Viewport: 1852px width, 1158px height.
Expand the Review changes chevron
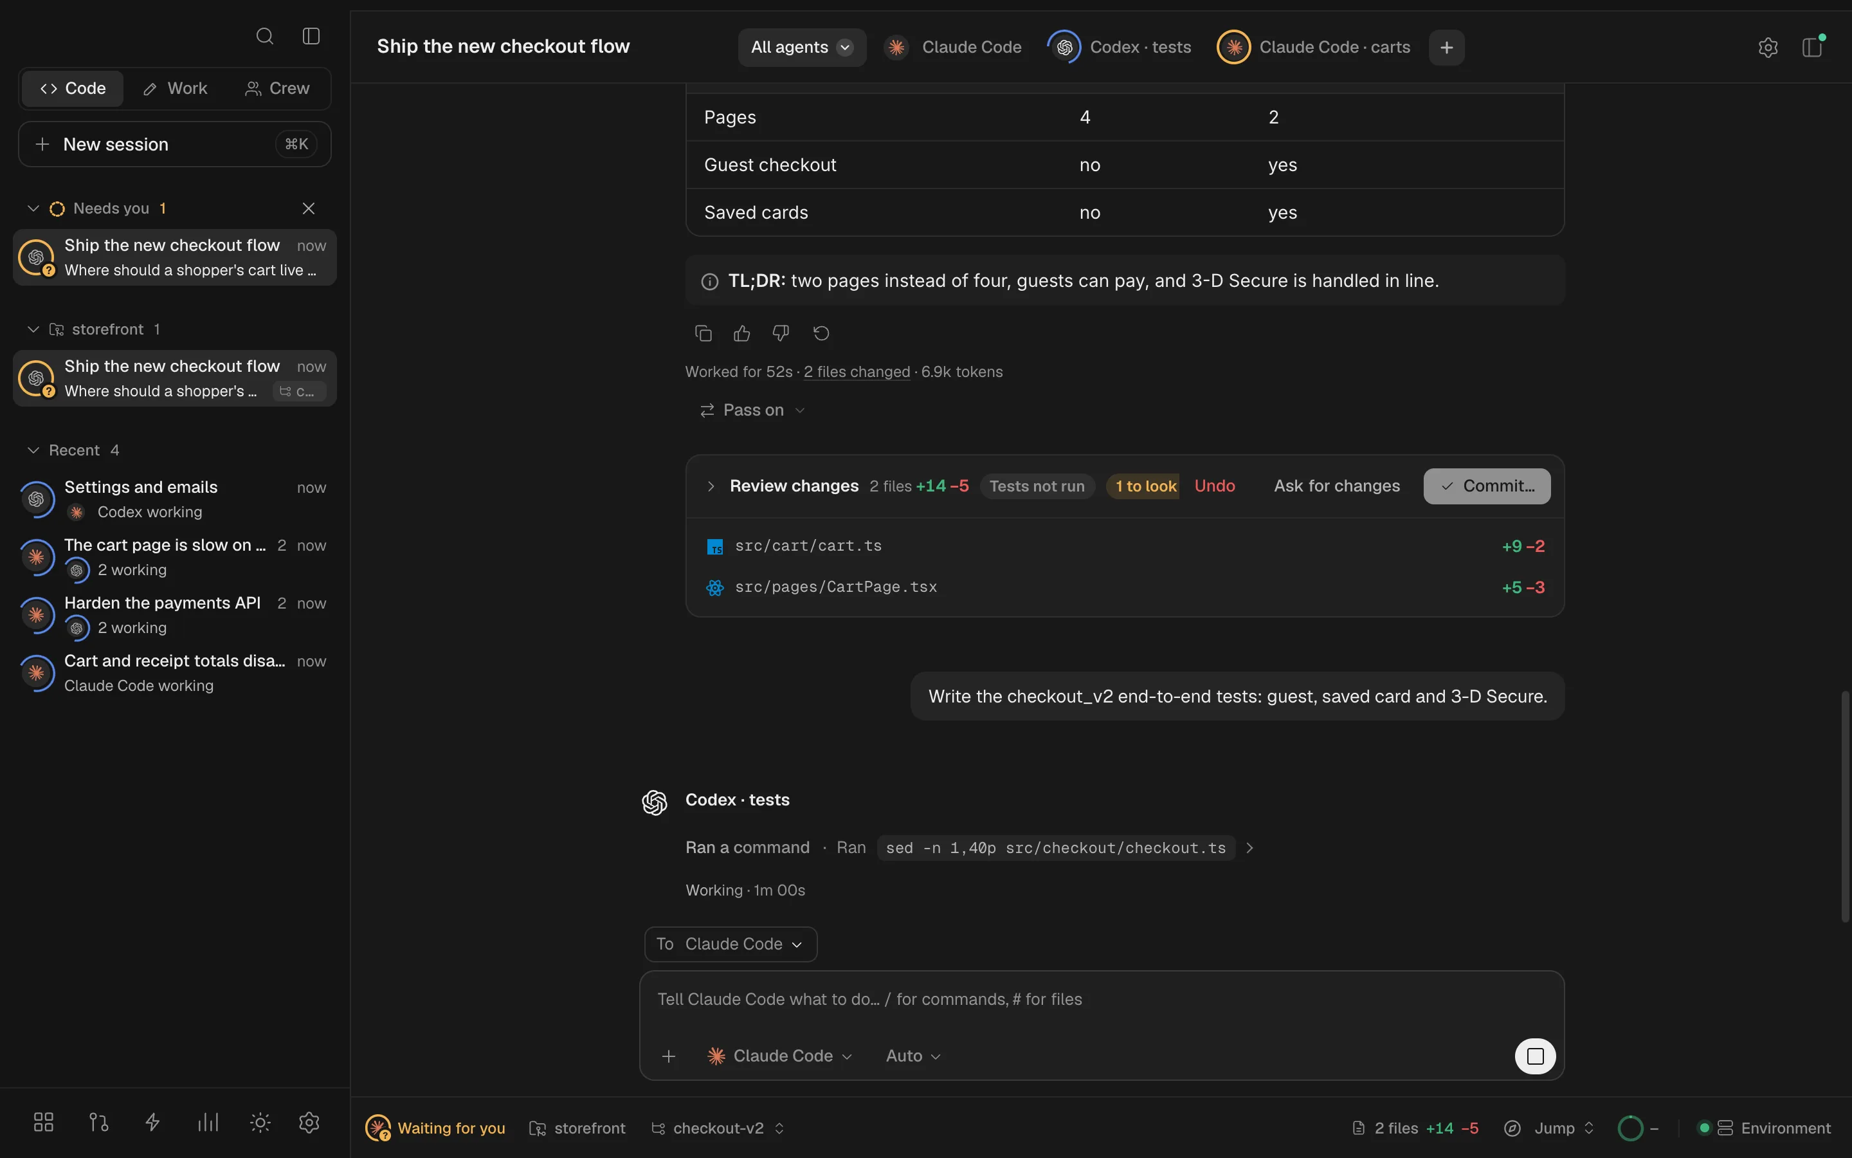coord(711,486)
